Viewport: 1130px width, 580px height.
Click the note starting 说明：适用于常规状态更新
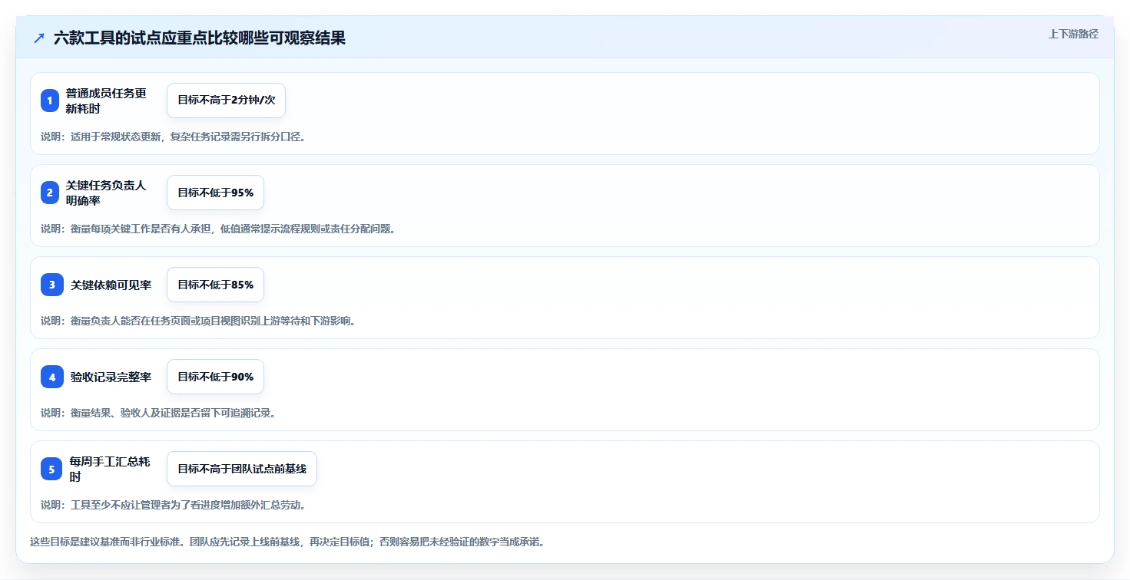pyautogui.click(x=173, y=137)
